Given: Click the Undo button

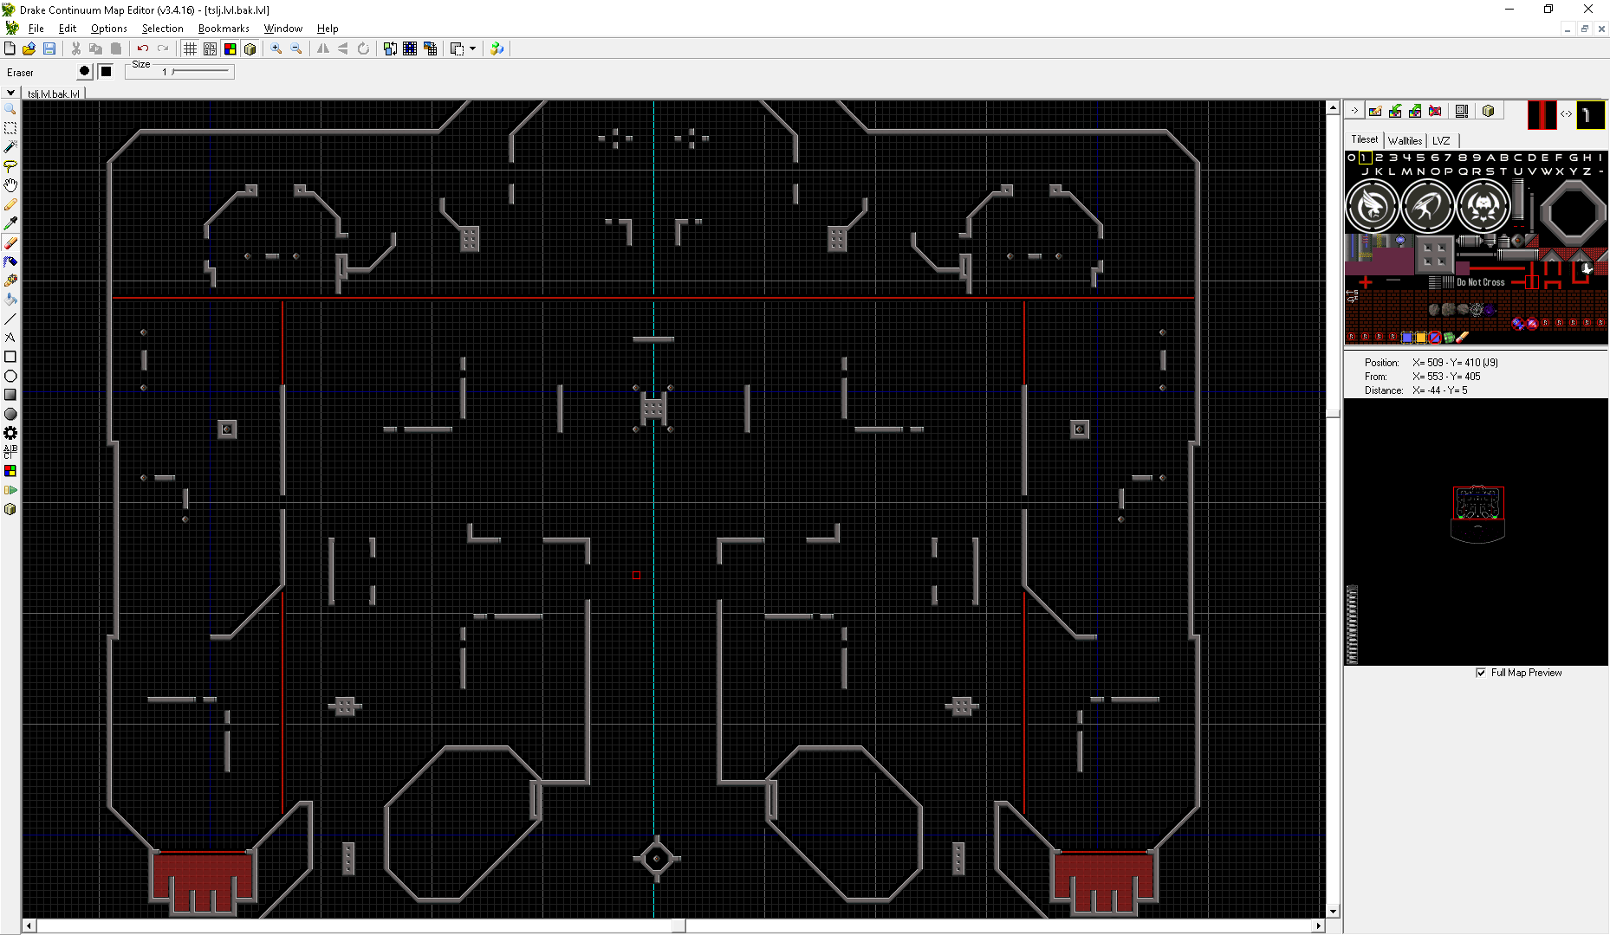Looking at the screenshot, I should [143, 48].
